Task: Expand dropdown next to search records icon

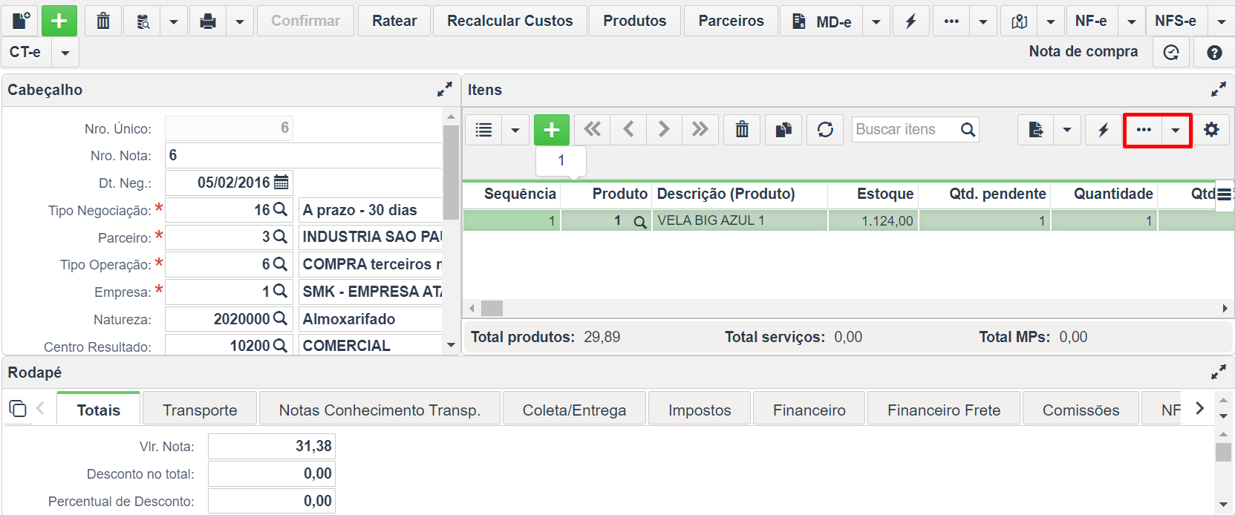Action: pyautogui.click(x=174, y=21)
